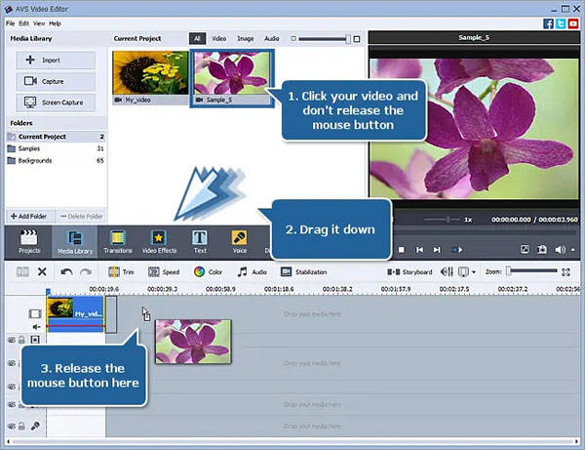Expand the Storyboard view dropdown
585x450 pixels.
[x=409, y=272]
